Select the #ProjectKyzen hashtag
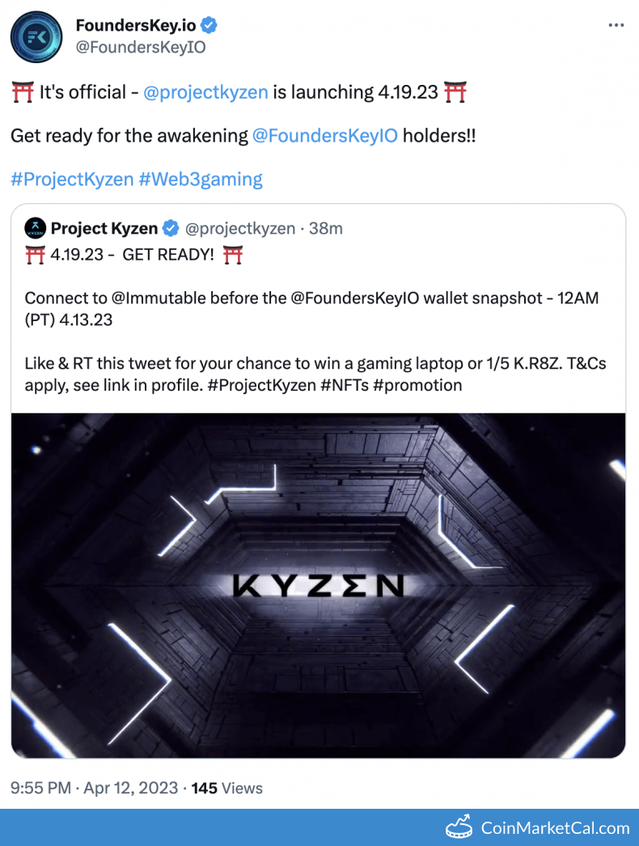 (72, 179)
